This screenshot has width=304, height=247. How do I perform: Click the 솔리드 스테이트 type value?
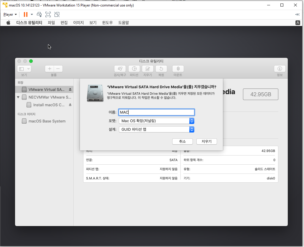(x=265, y=169)
